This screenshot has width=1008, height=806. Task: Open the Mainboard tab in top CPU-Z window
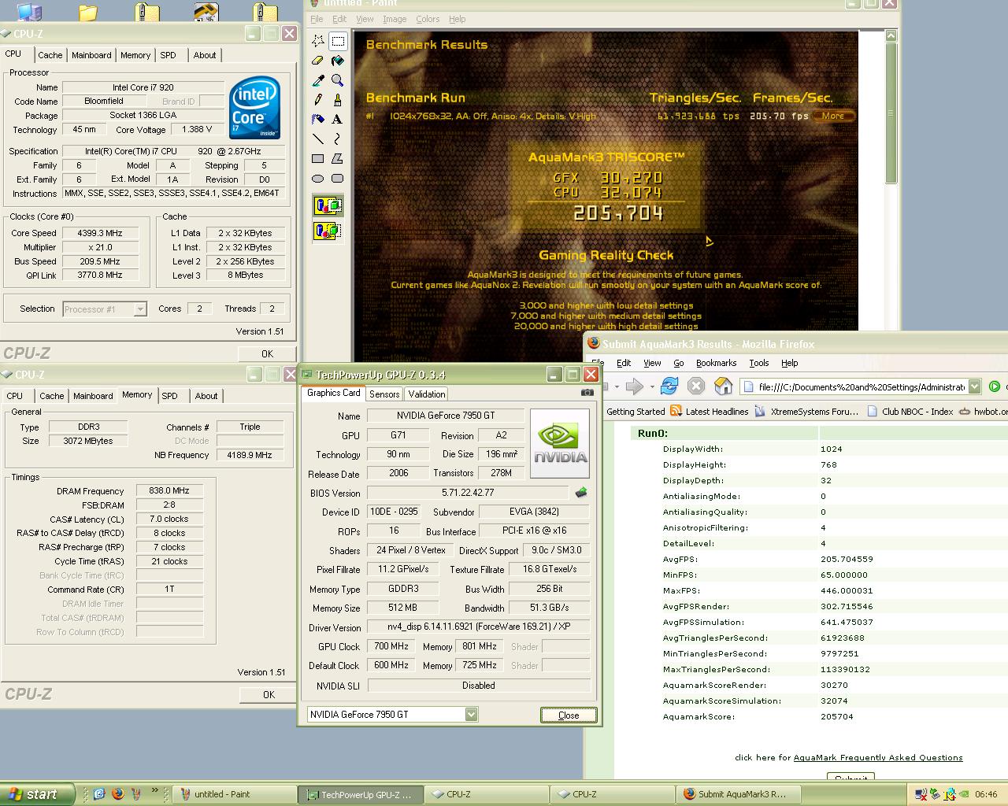pos(91,55)
